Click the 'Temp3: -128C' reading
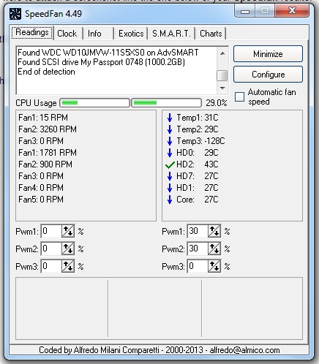The image size is (319, 364). click(x=200, y=141)
